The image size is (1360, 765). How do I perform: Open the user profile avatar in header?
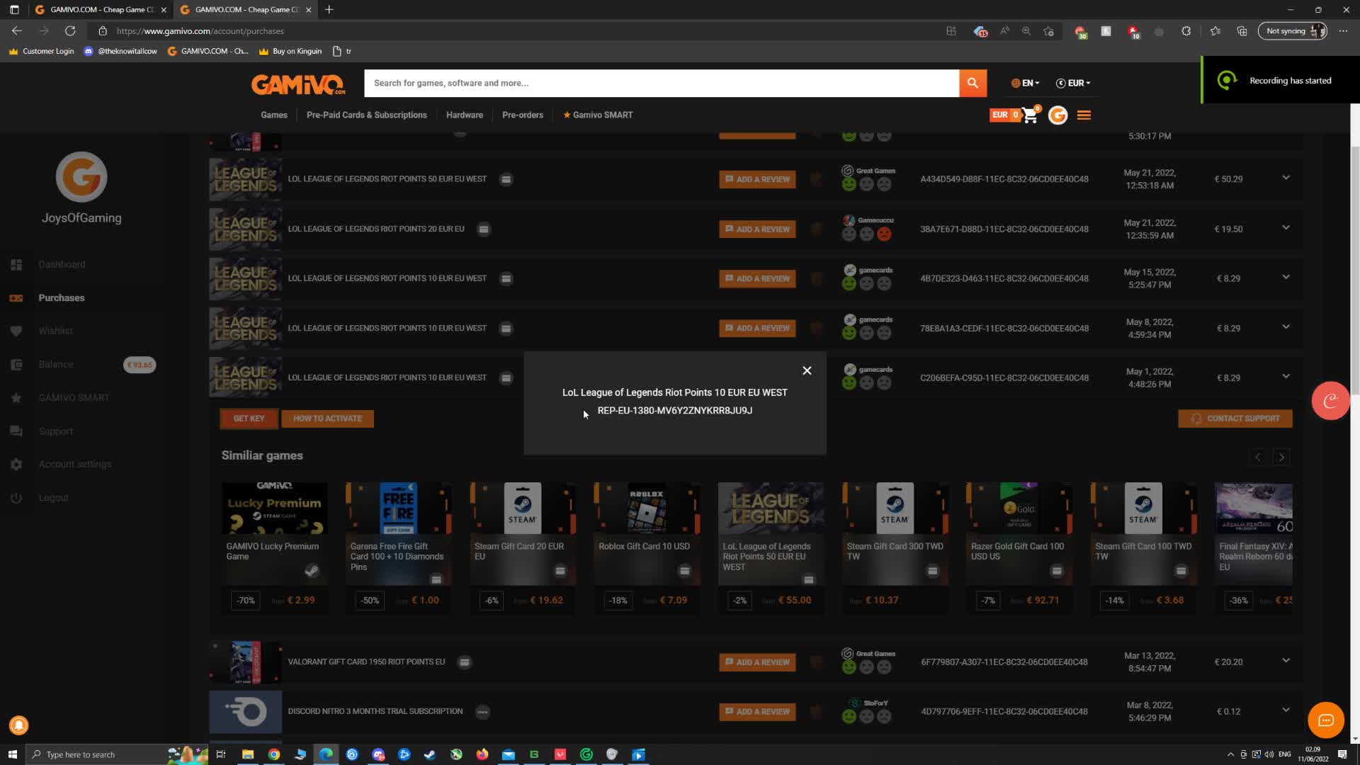coord(1058,115)
